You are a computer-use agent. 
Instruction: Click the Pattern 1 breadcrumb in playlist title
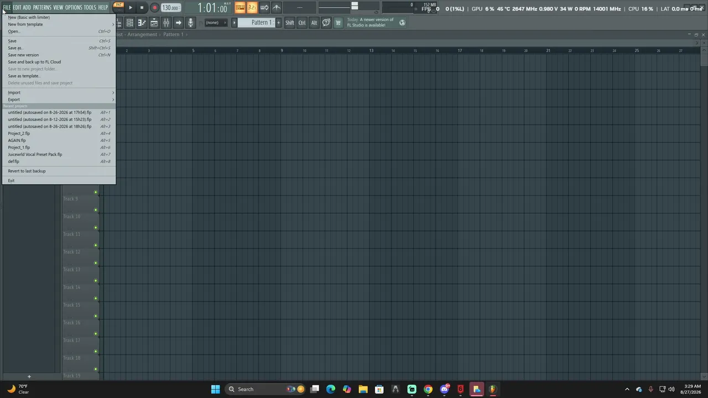(173, 34)
